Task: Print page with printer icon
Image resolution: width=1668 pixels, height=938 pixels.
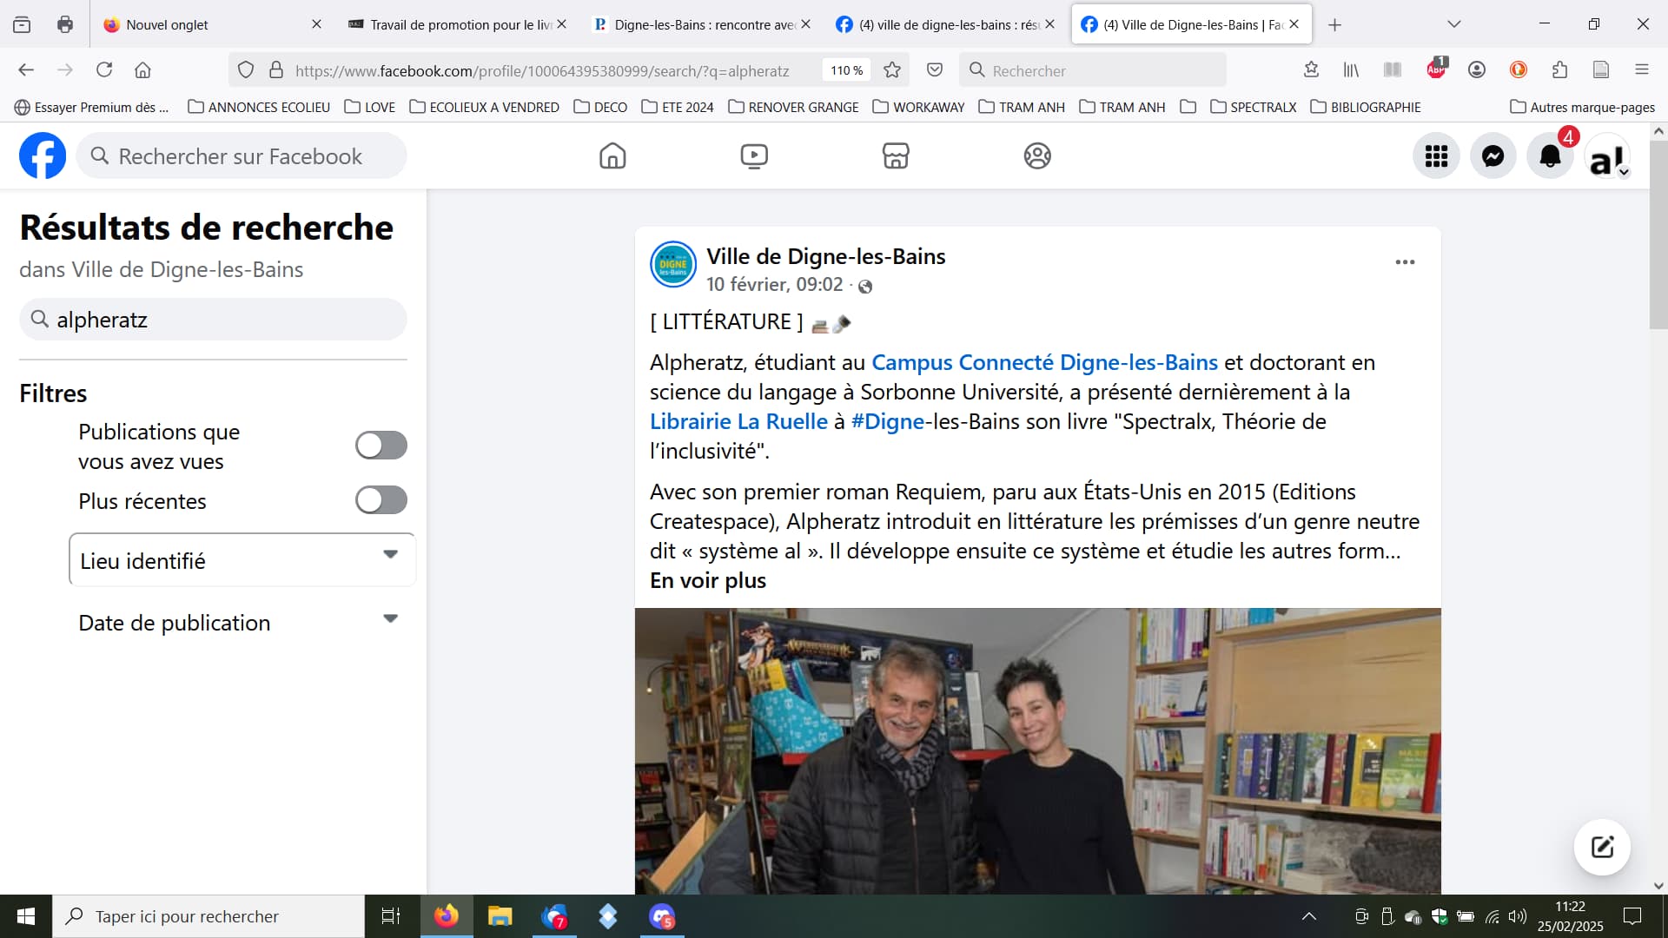Action: coord(65,24)
